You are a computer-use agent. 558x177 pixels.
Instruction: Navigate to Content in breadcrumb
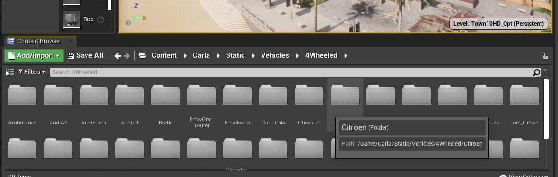(x=164, y=55)
